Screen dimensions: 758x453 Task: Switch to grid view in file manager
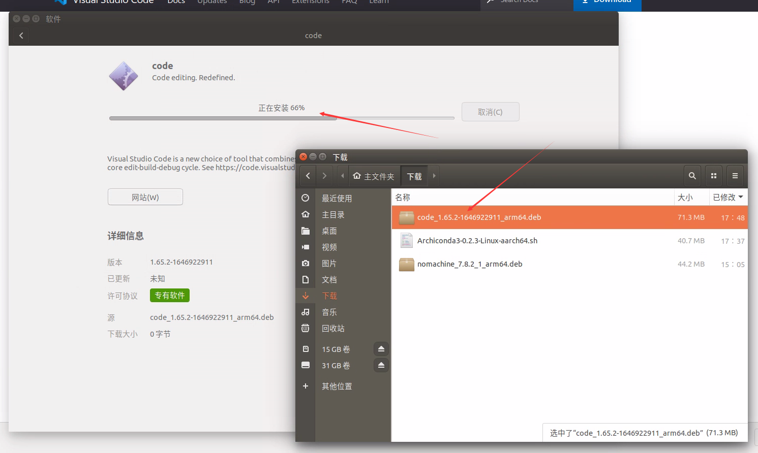[x=713, y=176]
